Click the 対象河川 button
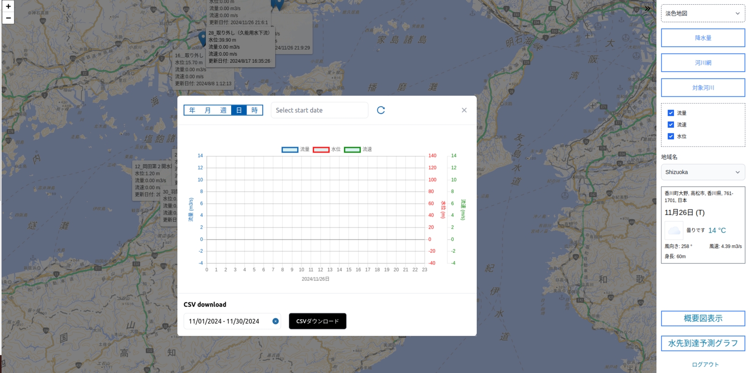Image resolution: width=750 pixels, height=373 pixels. click(x=703, y=88)
